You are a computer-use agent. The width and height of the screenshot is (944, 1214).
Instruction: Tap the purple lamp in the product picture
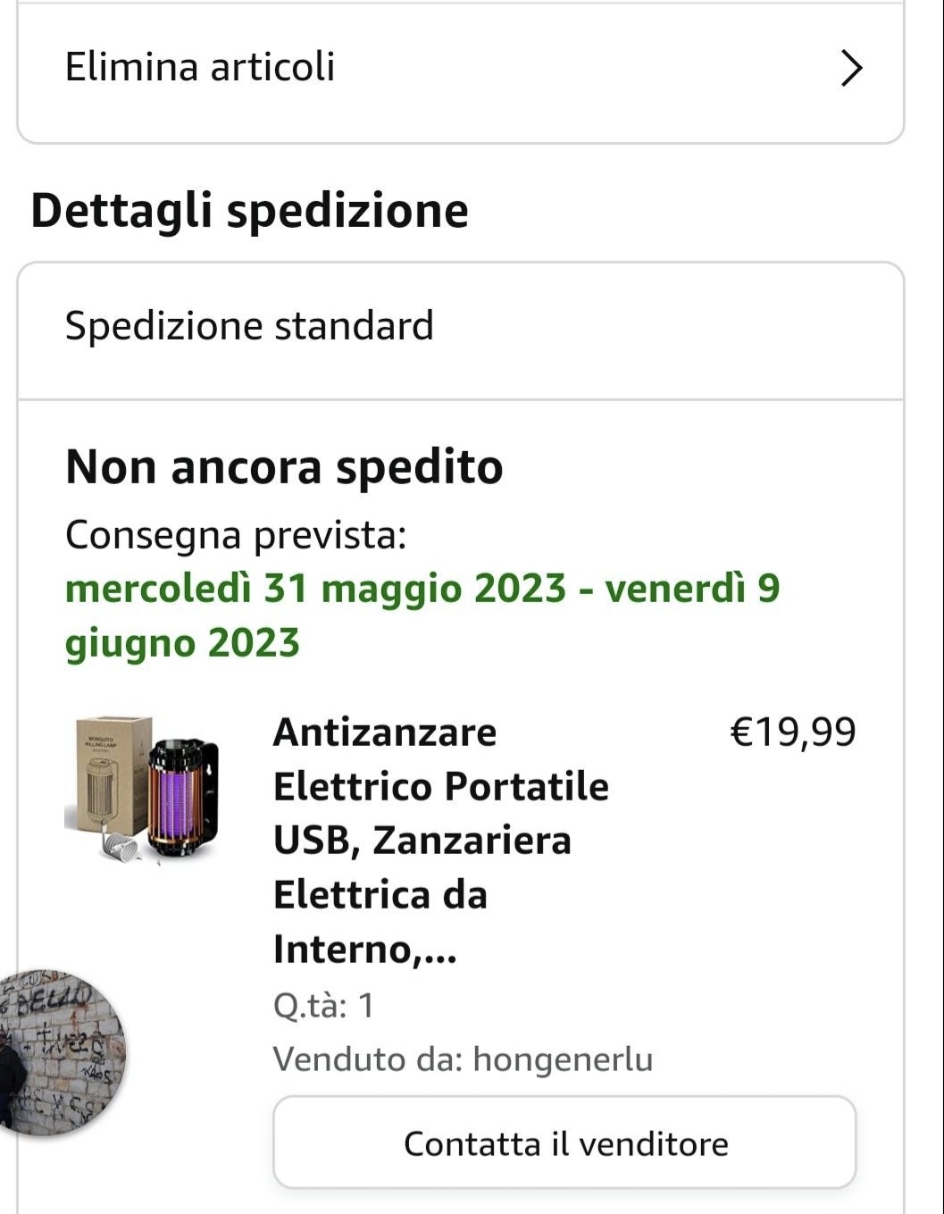tap(182, 797)
